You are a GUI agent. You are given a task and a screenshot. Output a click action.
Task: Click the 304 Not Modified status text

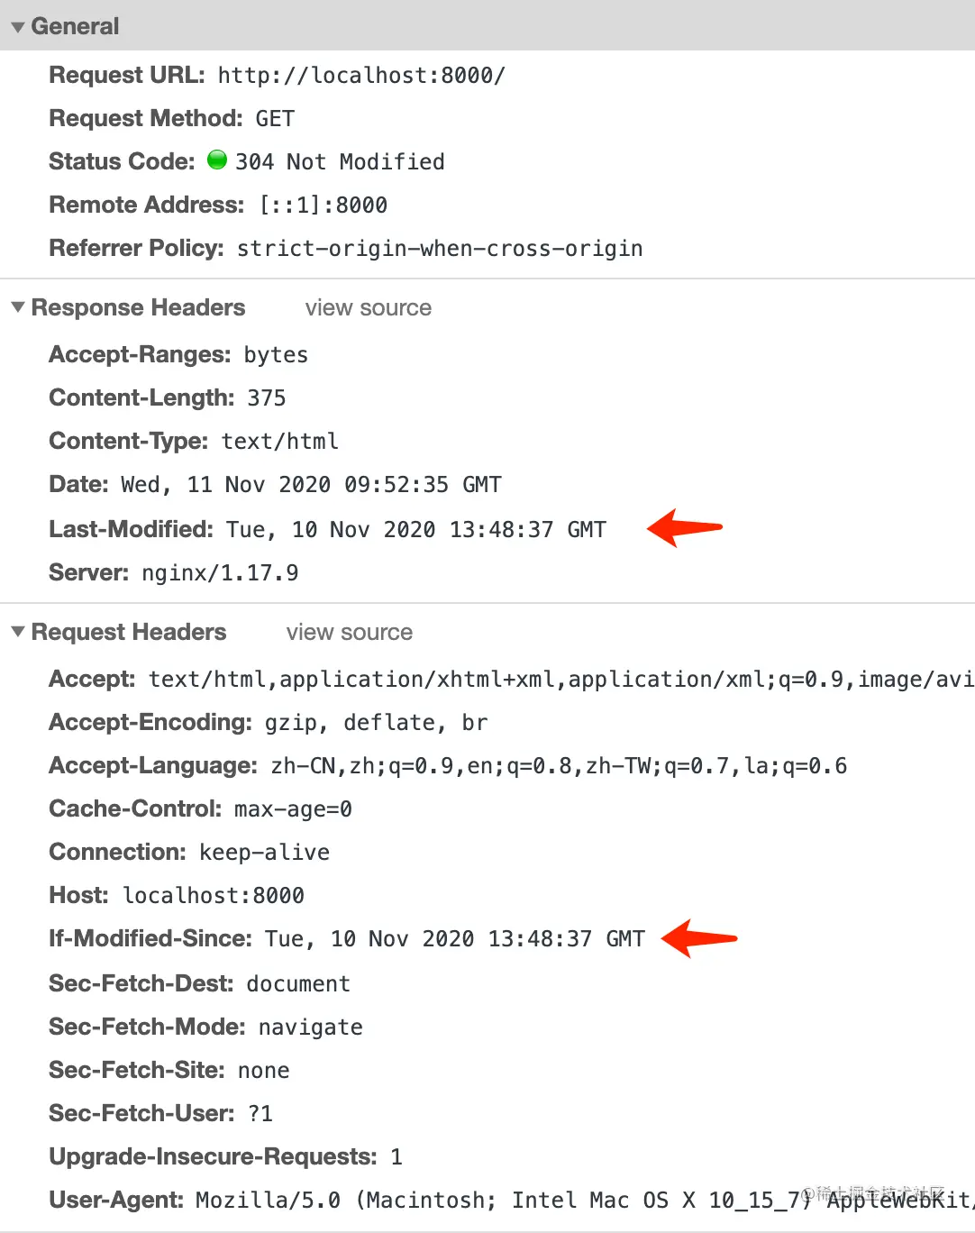tap(340, 162)
